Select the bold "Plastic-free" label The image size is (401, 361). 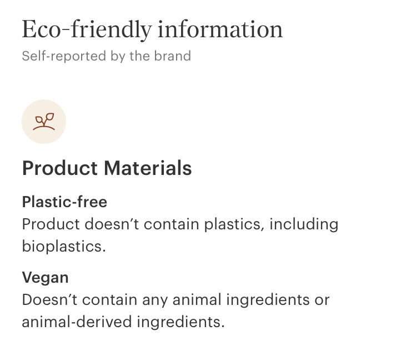[64, 202]
